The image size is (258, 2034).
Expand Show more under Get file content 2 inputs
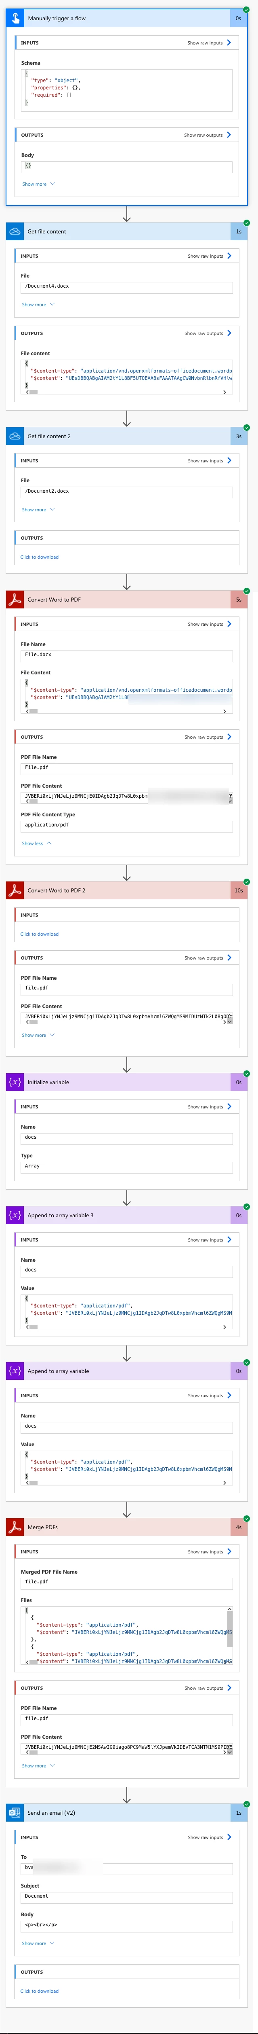[x=38, y=509]
